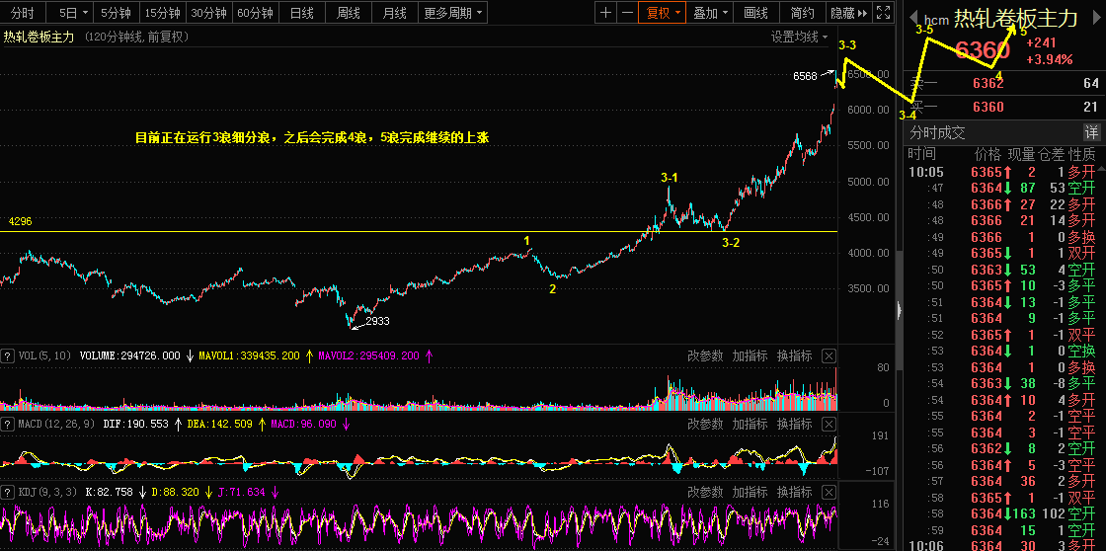Close the MACD indicator panel
Image resolution: width=1106 pixels, height=551 pixels.
coord(829,424)
